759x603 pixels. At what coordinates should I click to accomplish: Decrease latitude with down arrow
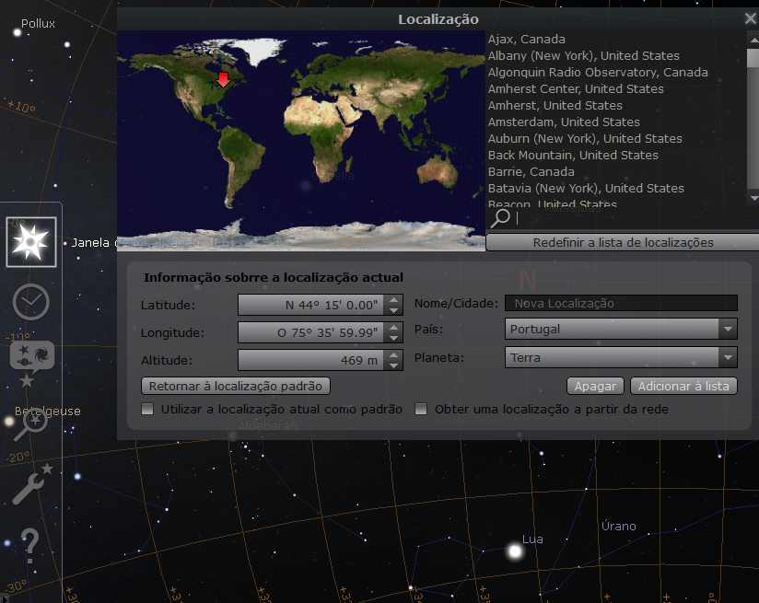click(393, 310)
